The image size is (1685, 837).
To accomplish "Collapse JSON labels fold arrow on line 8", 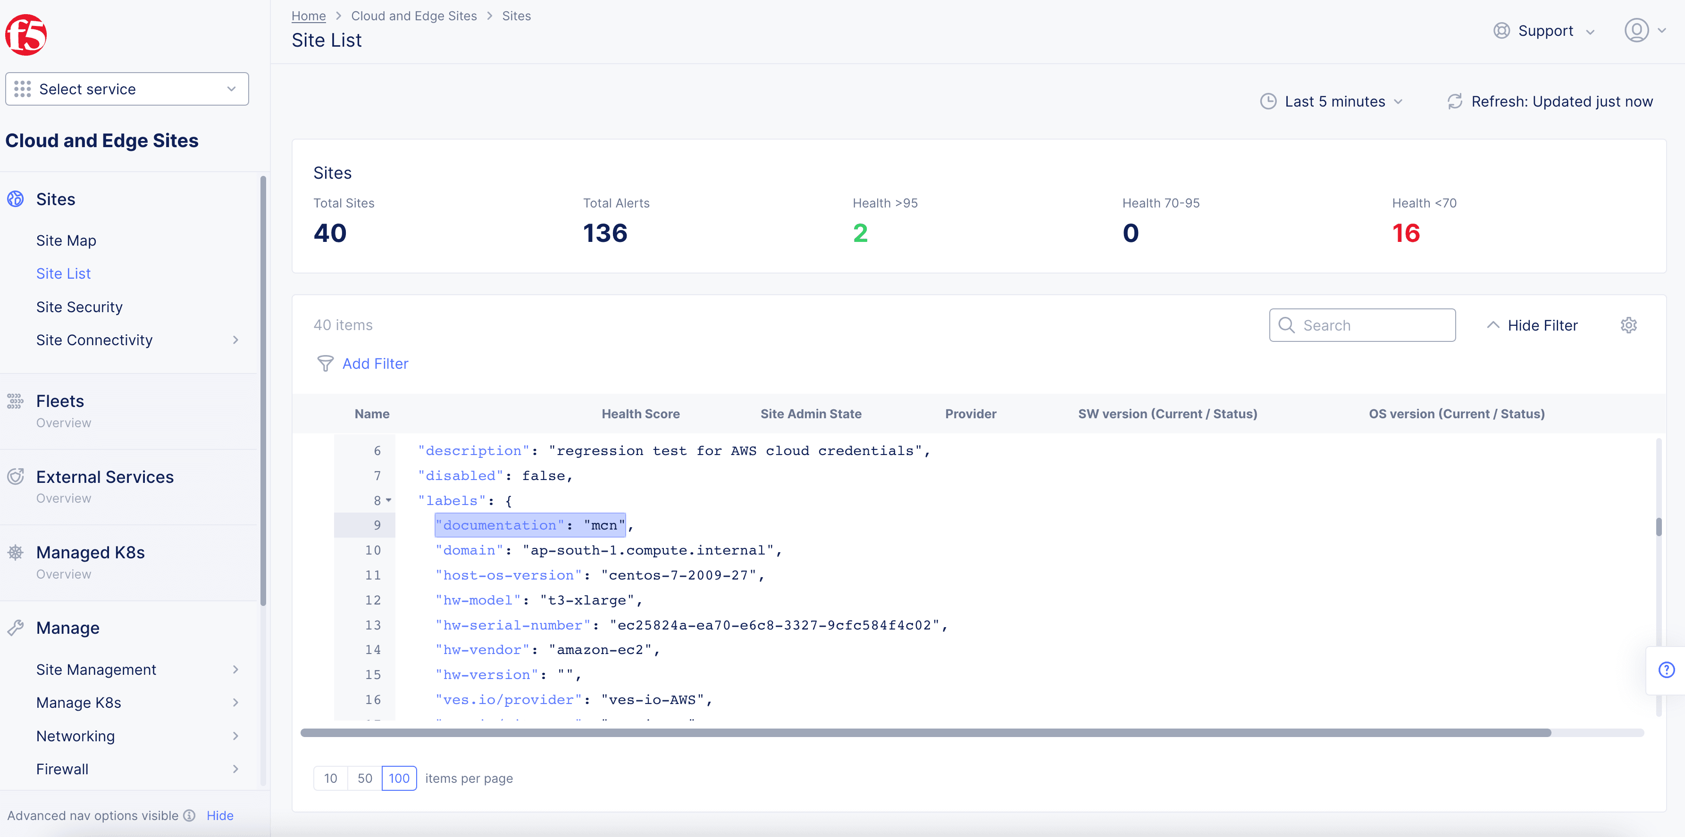I will click(x=388, y=500).
